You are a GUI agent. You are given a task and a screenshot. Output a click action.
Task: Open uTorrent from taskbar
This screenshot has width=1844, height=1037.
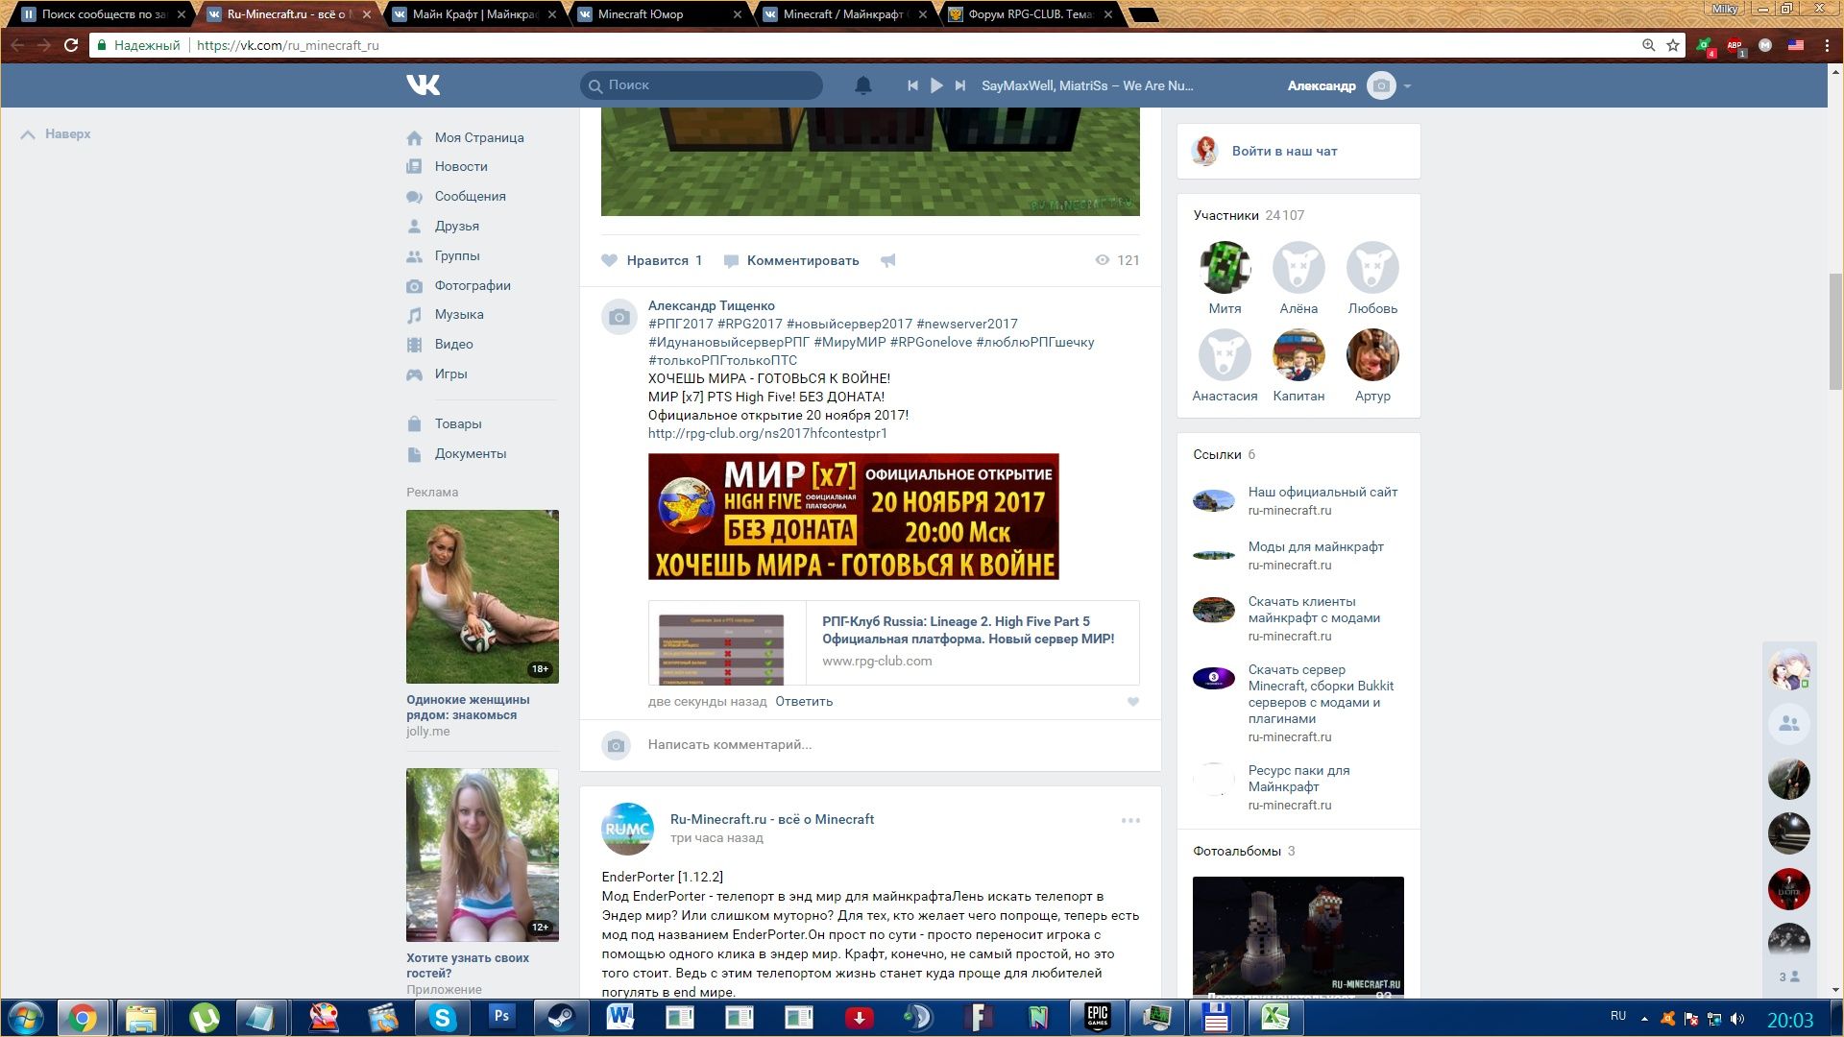point(204,1018)
